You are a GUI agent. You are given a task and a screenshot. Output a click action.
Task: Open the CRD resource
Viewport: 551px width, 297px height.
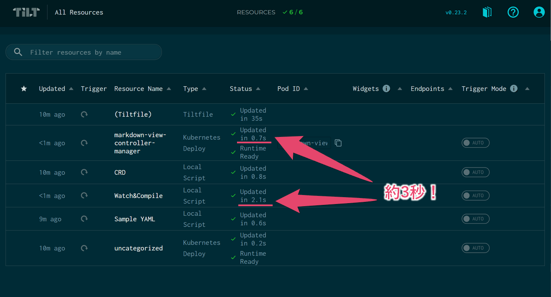[120, 172]
